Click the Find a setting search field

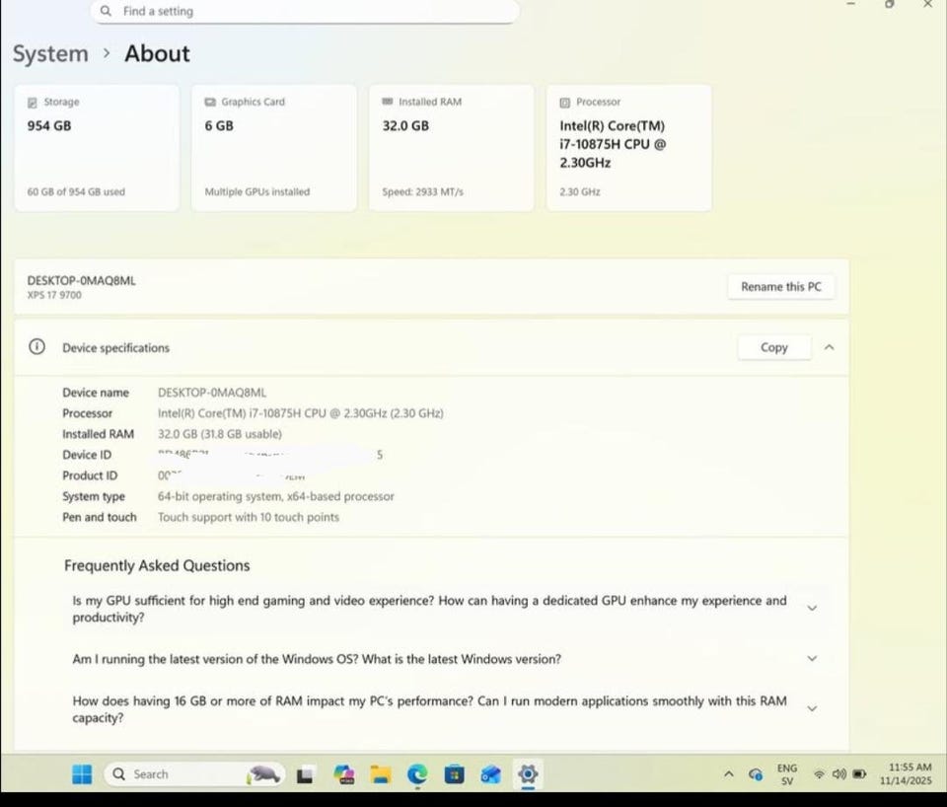point(305,11)
